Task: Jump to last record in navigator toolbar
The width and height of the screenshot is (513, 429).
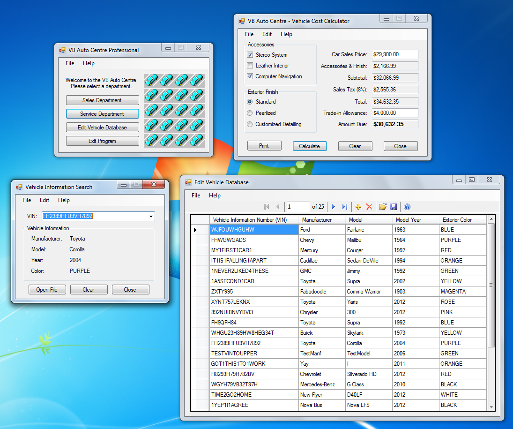Action: (345, 207)
